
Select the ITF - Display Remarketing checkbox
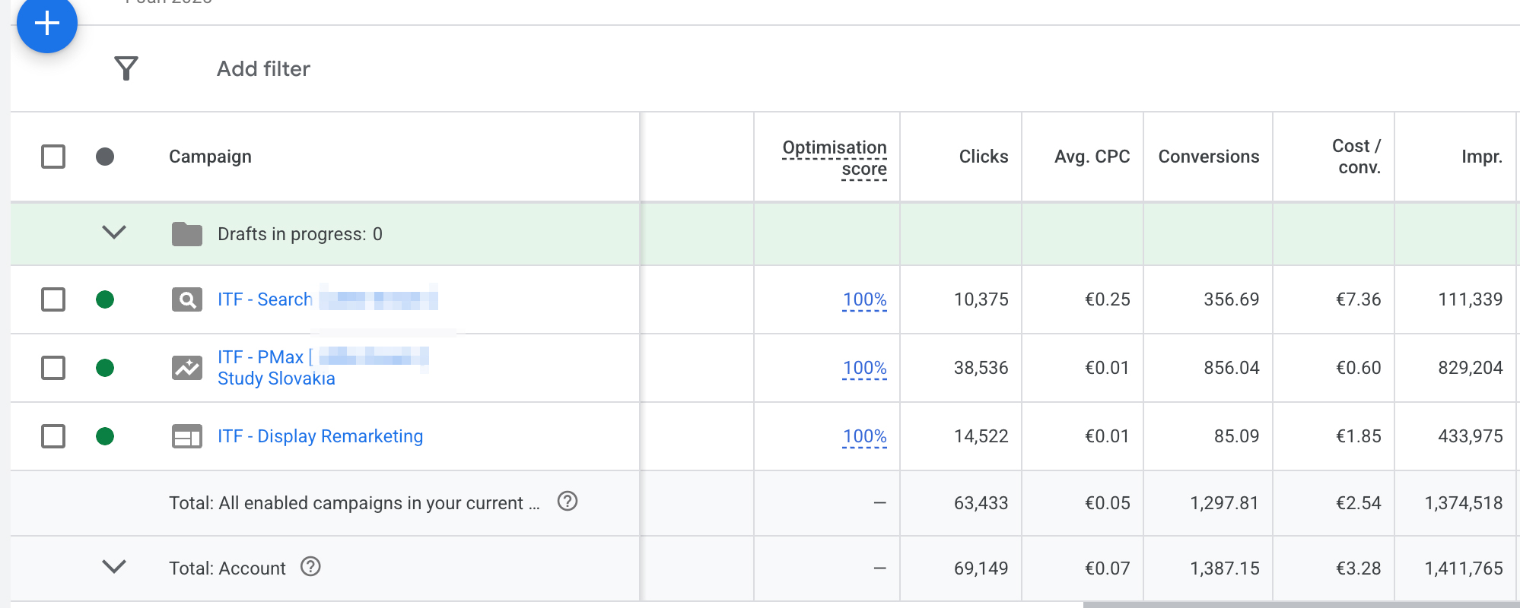click(x=53, y=436)
